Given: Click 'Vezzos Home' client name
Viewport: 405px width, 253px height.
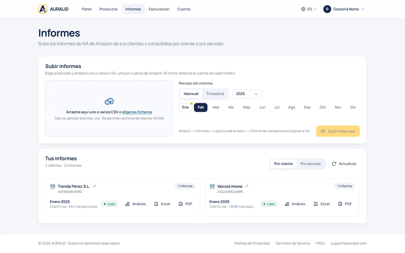Looking at the screenshot, I should coord(230,186).
